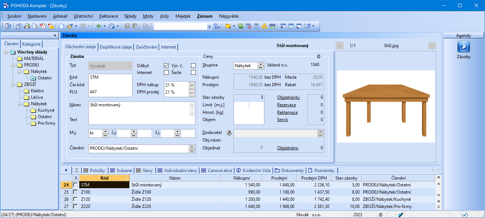The height and width of the screenshot is (218, 485).
Task: Open the DPH nákup dropdown
Action: coord(192,85)
